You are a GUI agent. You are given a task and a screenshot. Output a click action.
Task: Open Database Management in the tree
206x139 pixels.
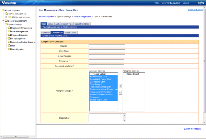pyautogui.click(x=22, y=28)
